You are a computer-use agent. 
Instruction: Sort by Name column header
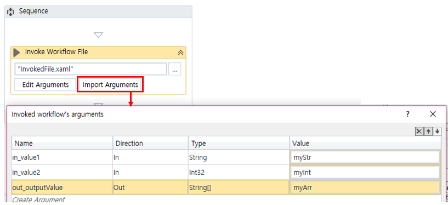62,143
